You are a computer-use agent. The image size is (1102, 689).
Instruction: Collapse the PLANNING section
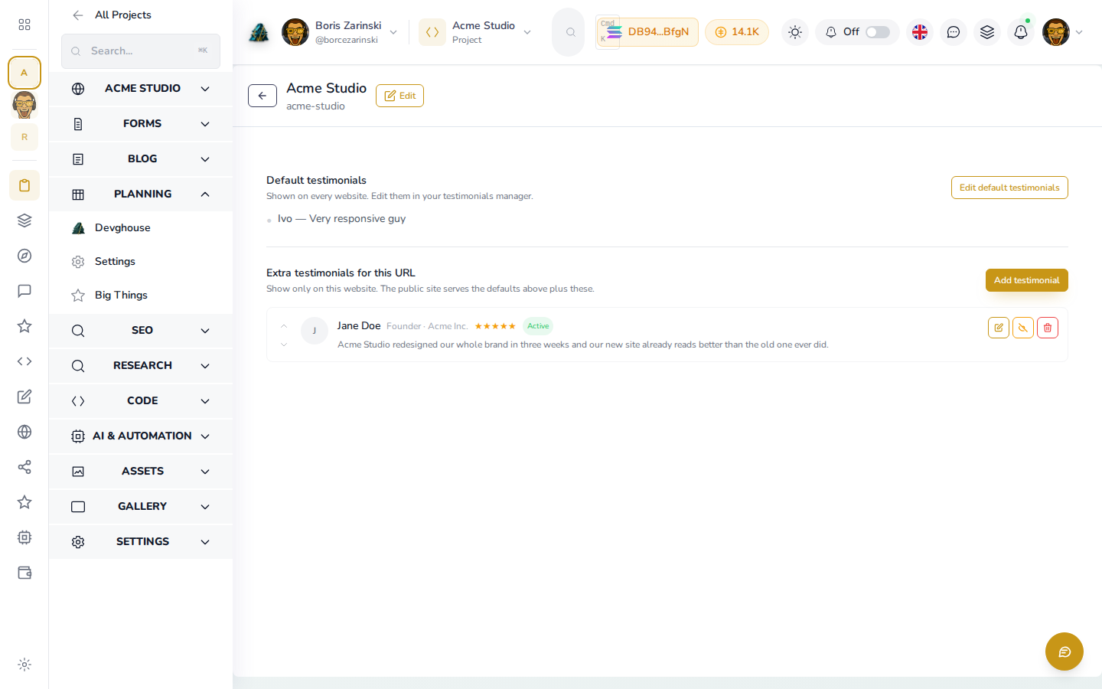[141, 194]
